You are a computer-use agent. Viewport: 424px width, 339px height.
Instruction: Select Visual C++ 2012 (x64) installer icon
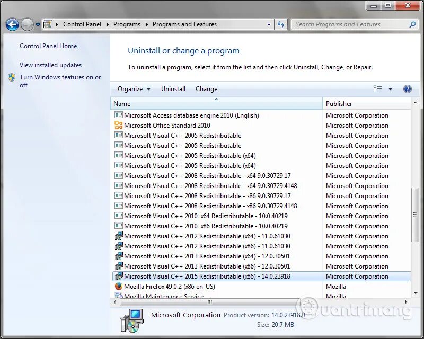click(x=118, y=236)
